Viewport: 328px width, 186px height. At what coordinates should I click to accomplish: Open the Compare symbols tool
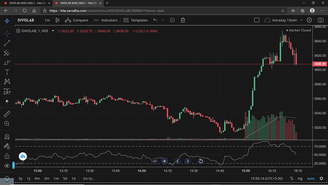tap(77, 20)
